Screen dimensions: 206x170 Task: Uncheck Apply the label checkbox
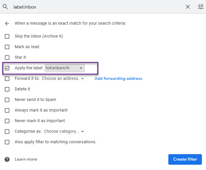(x=7, y=68)
